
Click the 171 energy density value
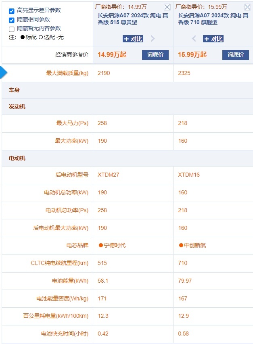point(102,298)
